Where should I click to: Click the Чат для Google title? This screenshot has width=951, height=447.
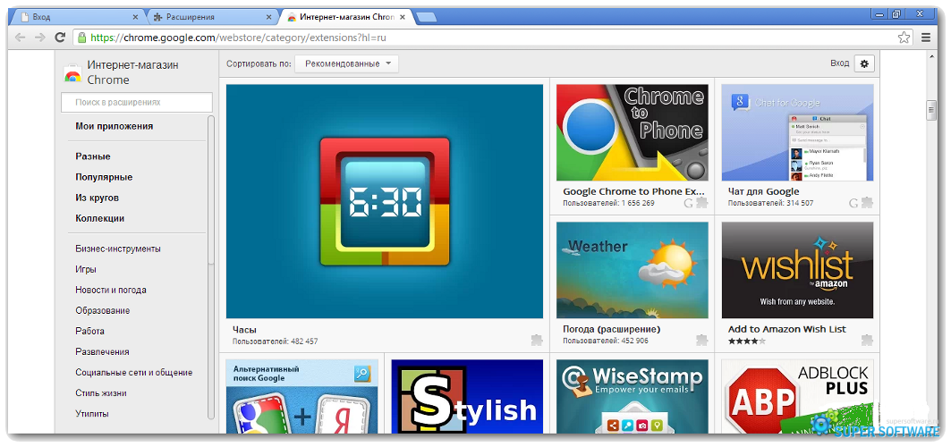click(x=764, y=191)
